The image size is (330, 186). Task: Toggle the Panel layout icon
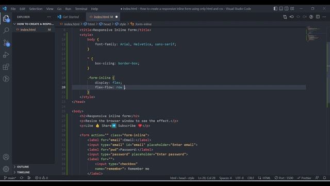pos(281,9)
